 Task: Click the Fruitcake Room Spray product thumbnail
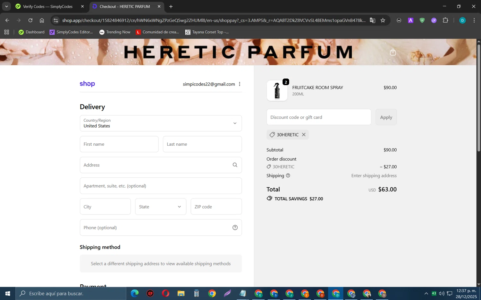[x=277, y=91]
